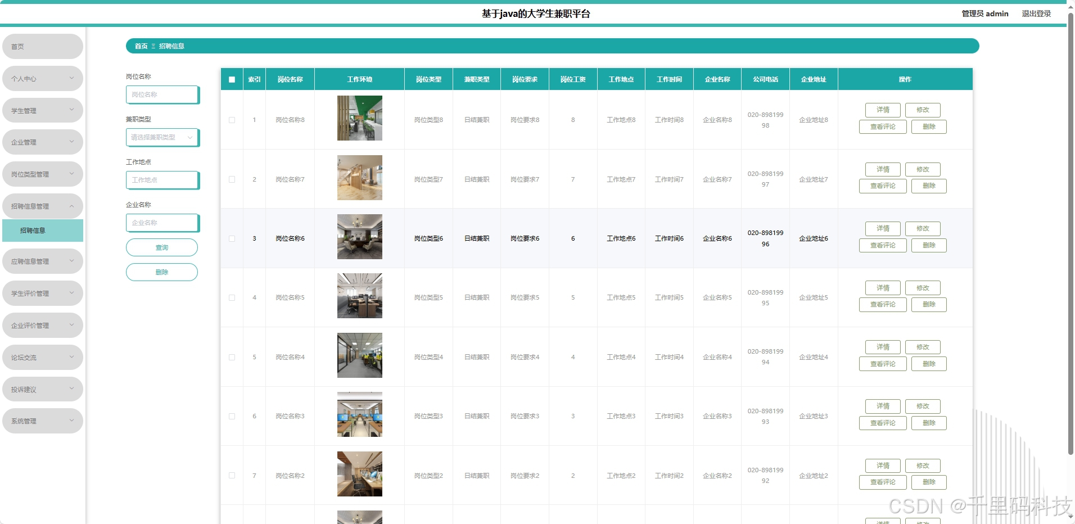Expand the 企业评价管理 sidebar menu
Screen dimensions: 1075x524
43,326
